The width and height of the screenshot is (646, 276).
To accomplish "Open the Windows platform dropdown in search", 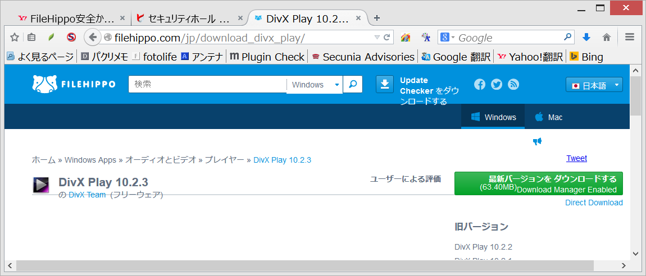I will click(x=315, y=85).
